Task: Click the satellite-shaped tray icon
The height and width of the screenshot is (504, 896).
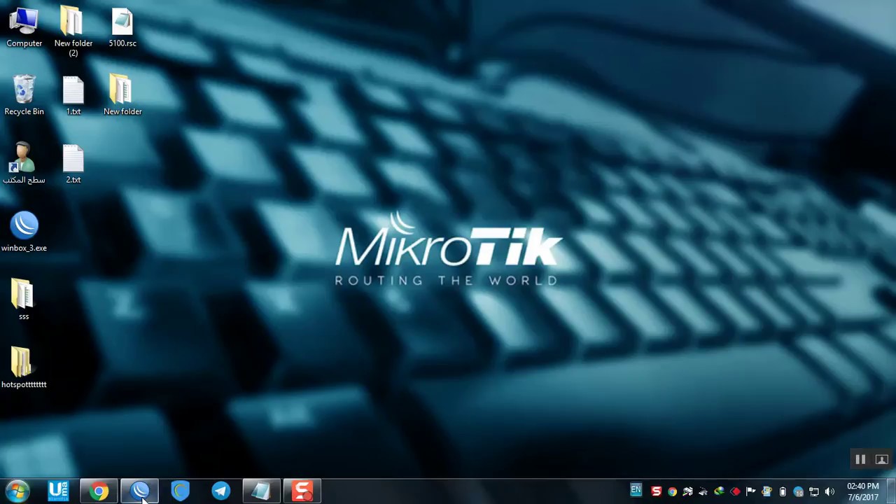Action: (703, 491)
